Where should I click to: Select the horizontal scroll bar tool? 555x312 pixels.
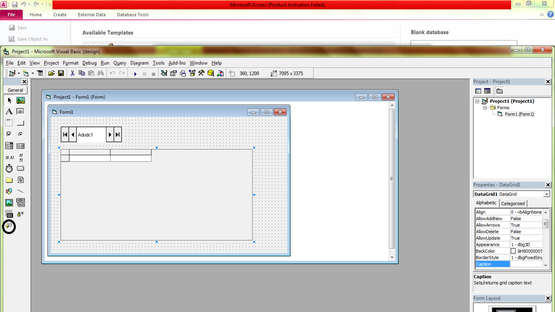9,157
